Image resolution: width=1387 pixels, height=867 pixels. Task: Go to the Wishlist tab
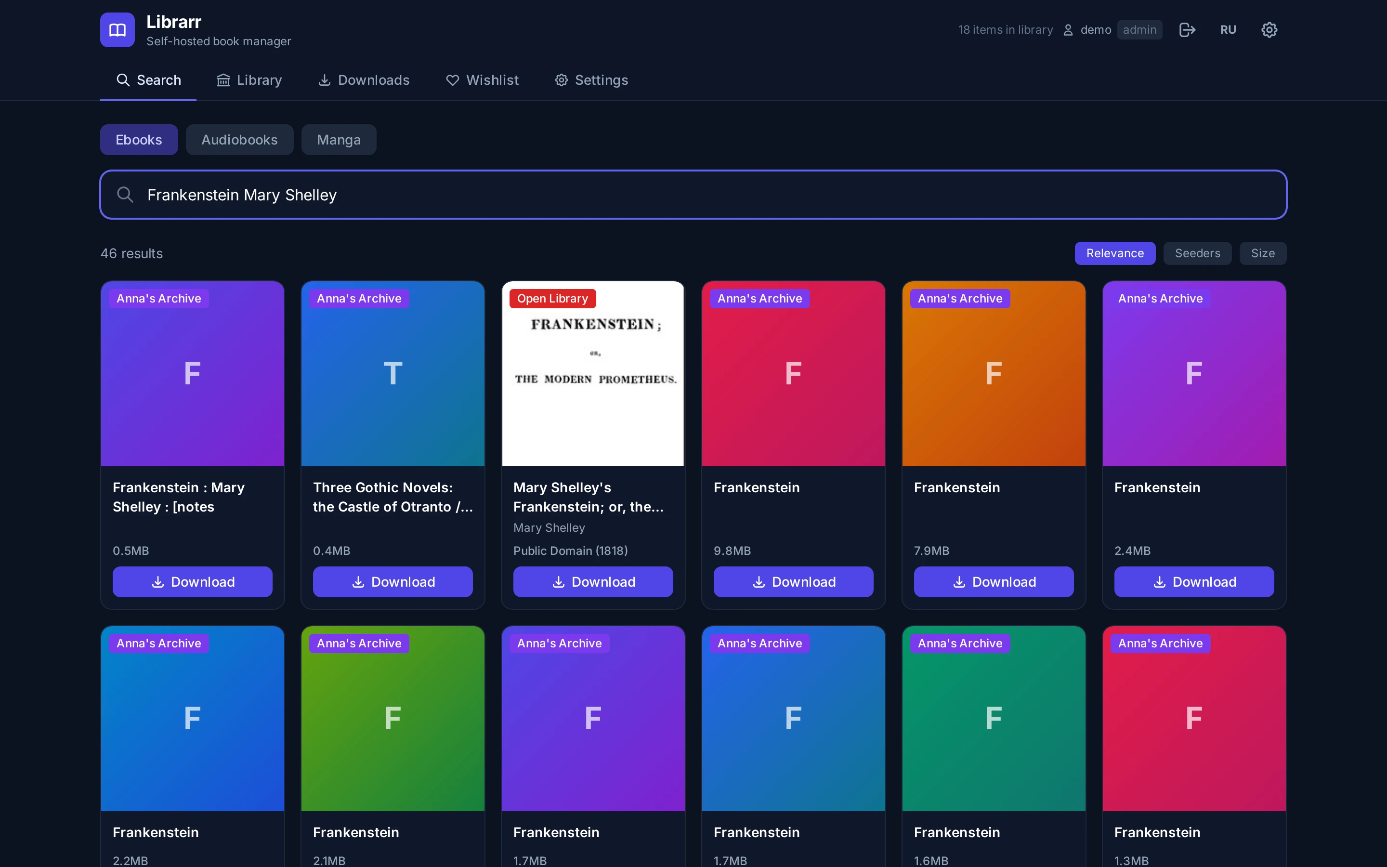click(482, 80)
